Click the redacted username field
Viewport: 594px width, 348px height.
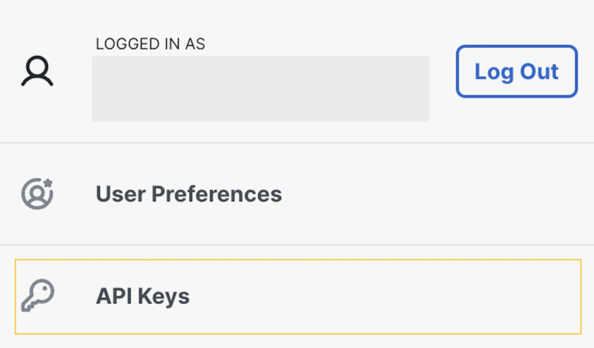click(260, 89)
